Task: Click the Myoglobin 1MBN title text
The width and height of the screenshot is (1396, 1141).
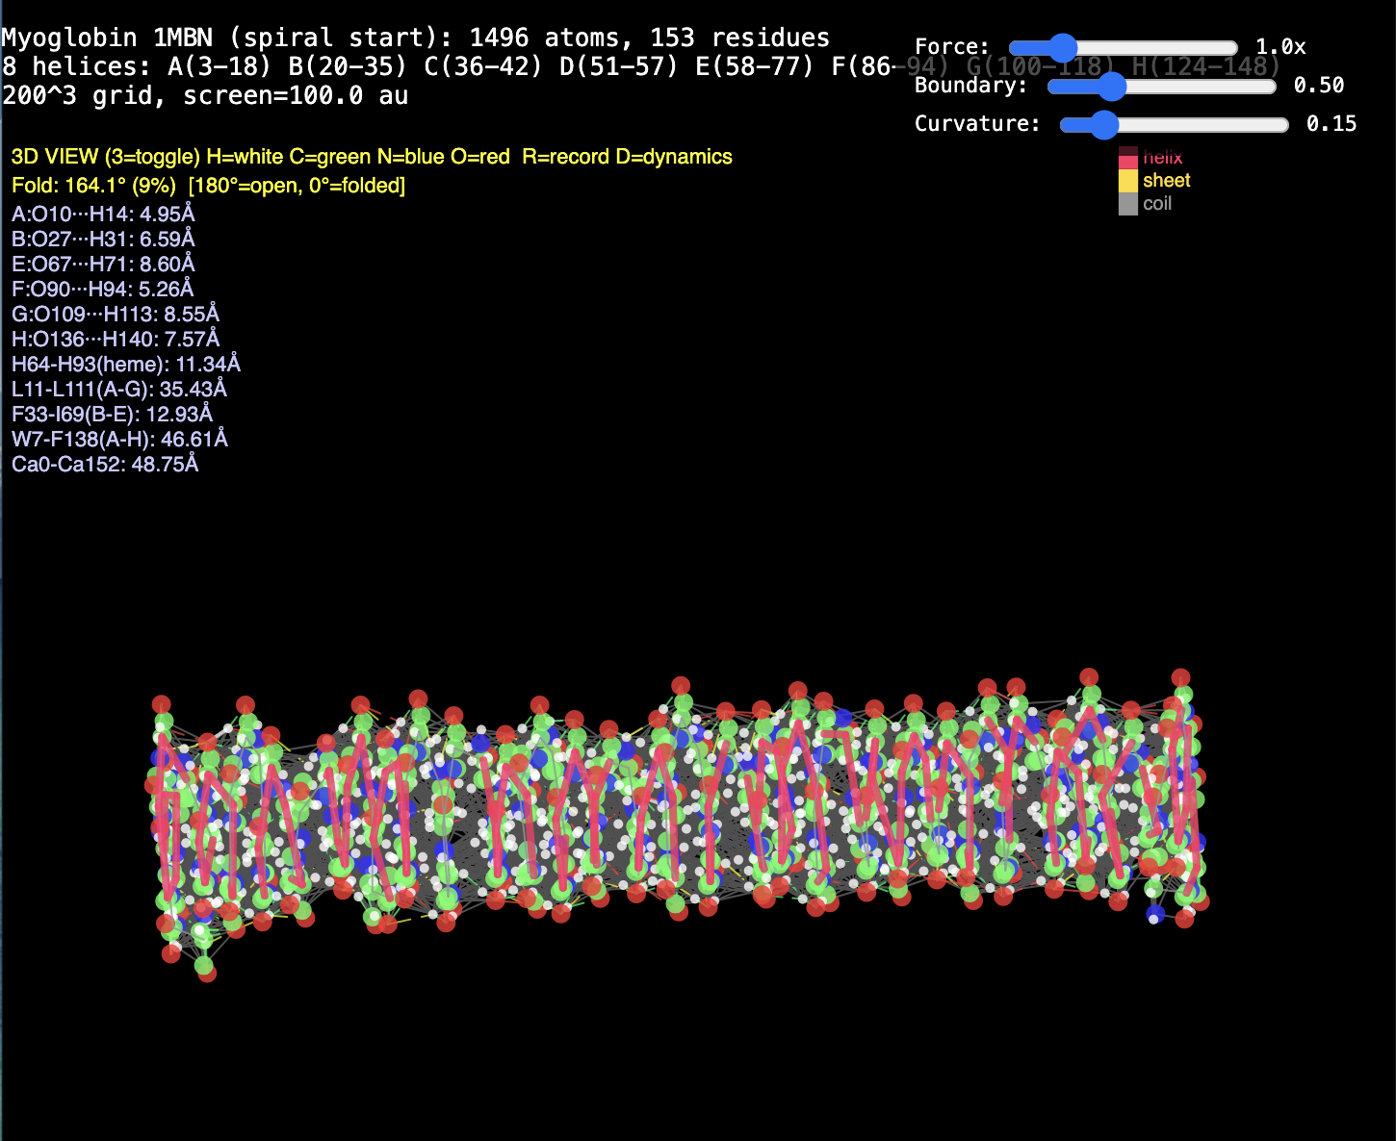Action: tap(415, 38)
